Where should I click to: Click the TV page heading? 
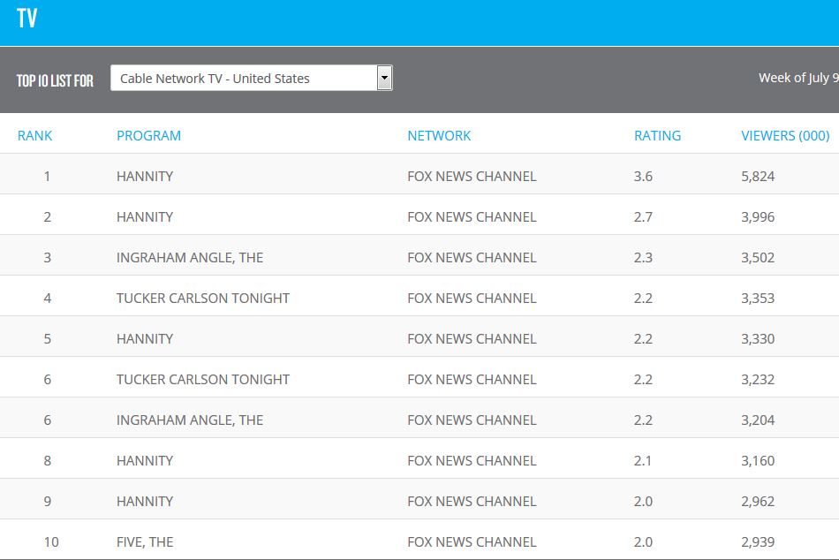pyautogui.click(x=26, y=19)
